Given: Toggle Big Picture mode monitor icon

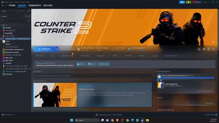Looking at the screenshot, I should tap(205, 2).
